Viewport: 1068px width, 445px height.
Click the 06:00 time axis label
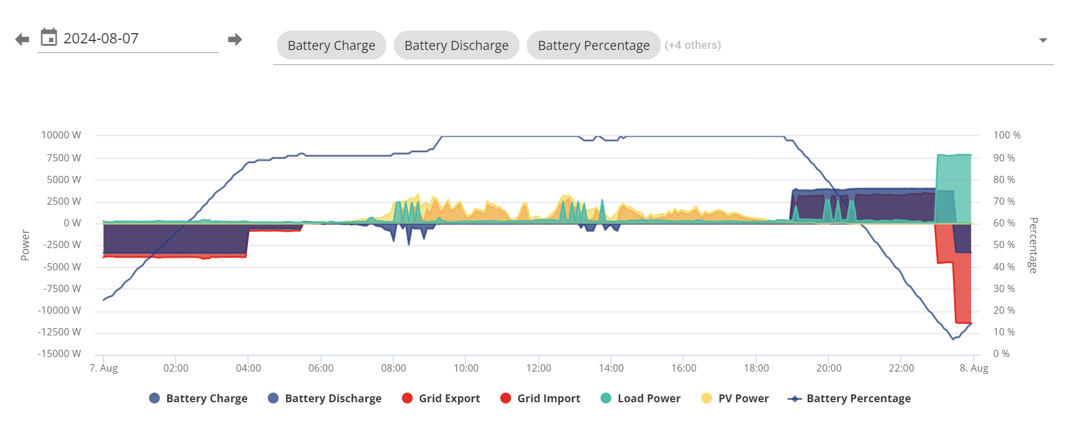tap(321, 368)
